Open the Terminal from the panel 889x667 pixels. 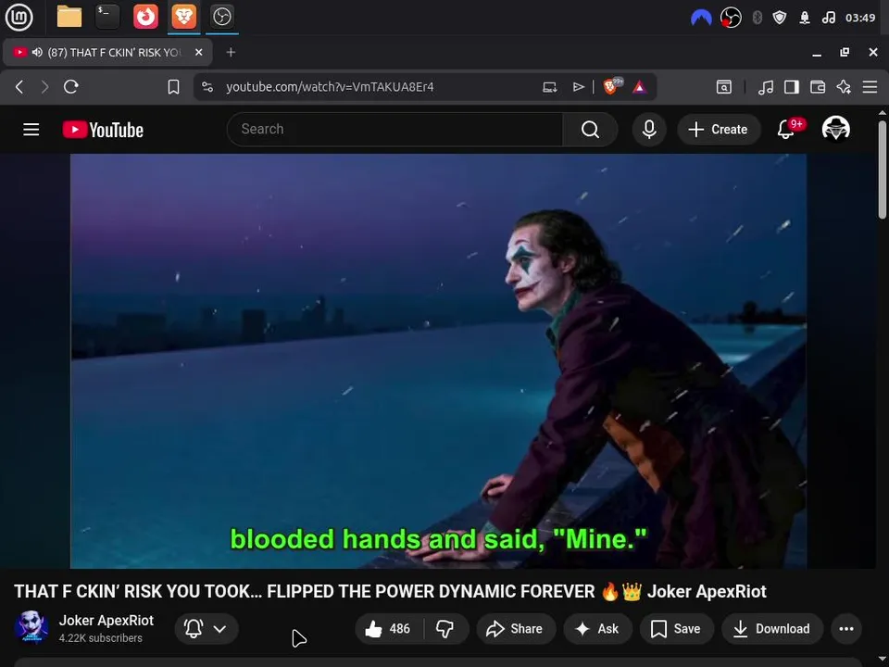[107, 17]
